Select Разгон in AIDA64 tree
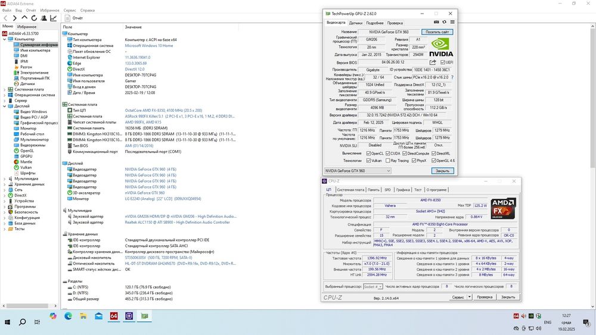Screen dimensions: 596x335 click(x=26, y=67)
